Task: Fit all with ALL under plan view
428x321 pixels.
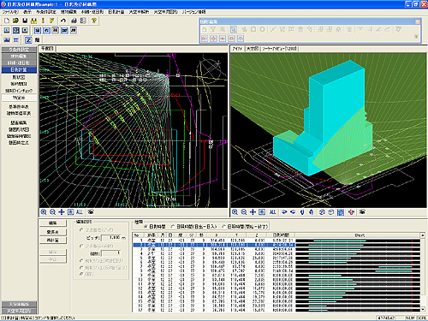Action: coord(80,212)
